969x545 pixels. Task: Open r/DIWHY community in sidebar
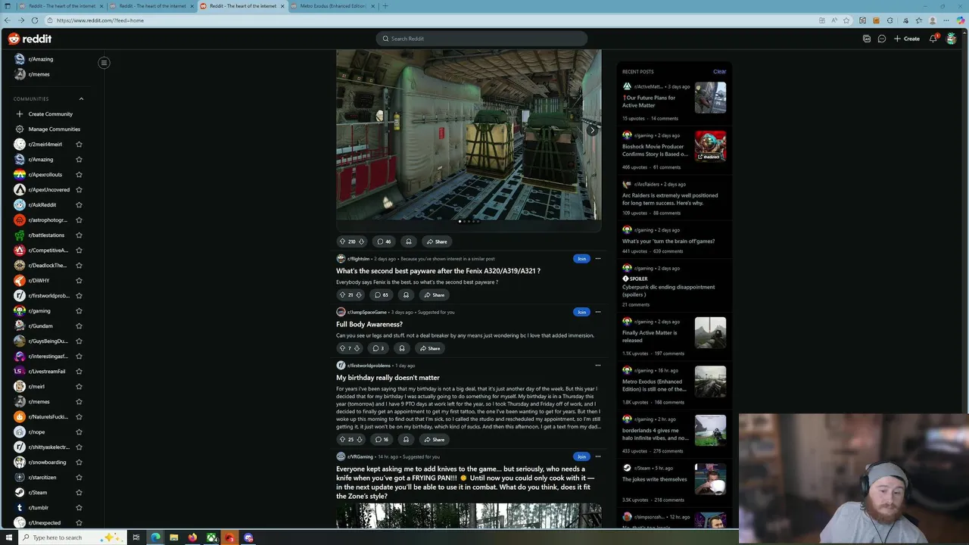click(39, 281)
